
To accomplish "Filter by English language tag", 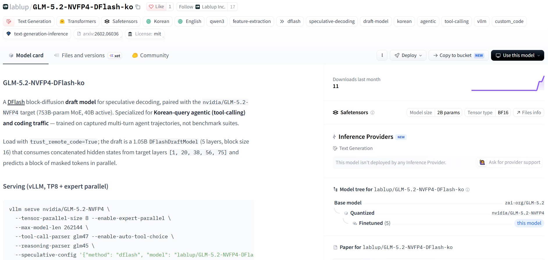I will click(190, 21).
